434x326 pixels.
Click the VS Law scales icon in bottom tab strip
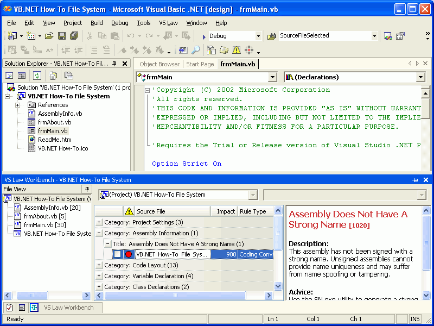[34, 308]
